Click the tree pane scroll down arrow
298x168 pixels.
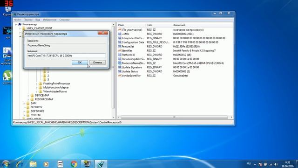pyautogui.click(x=114, y=117)
